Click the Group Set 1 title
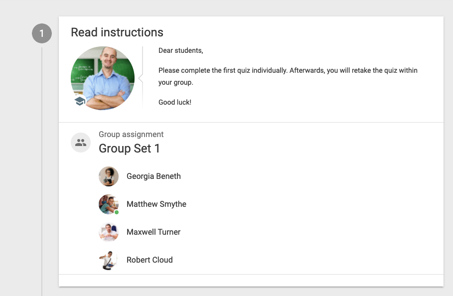453x296 pixels. click(x=129, y=148)
